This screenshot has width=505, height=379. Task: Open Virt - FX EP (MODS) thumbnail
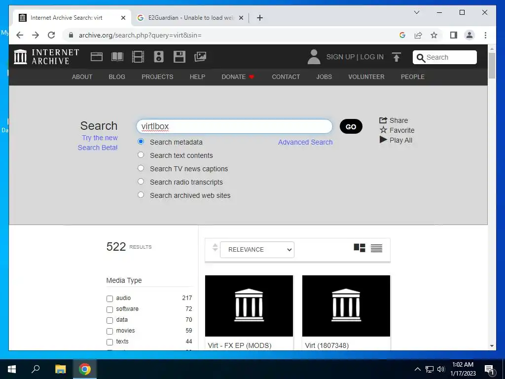249,305
